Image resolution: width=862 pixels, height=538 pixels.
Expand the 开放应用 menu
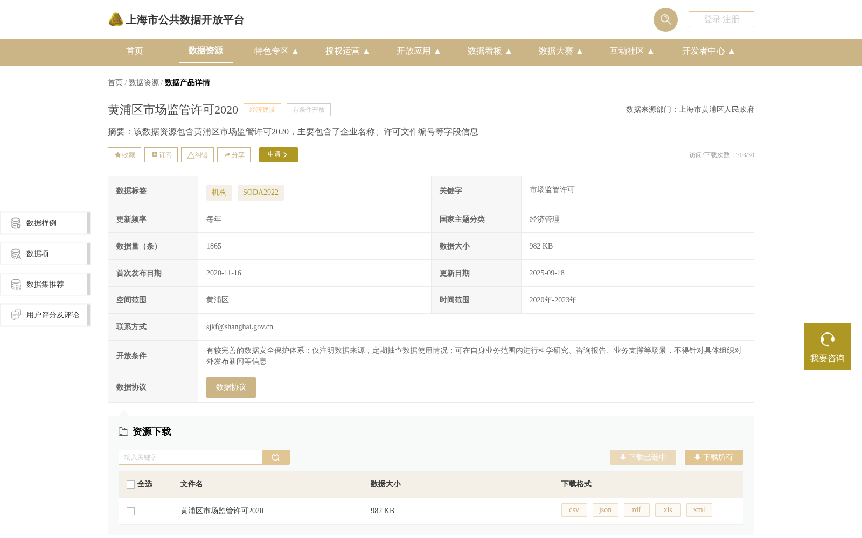(419, 51)
